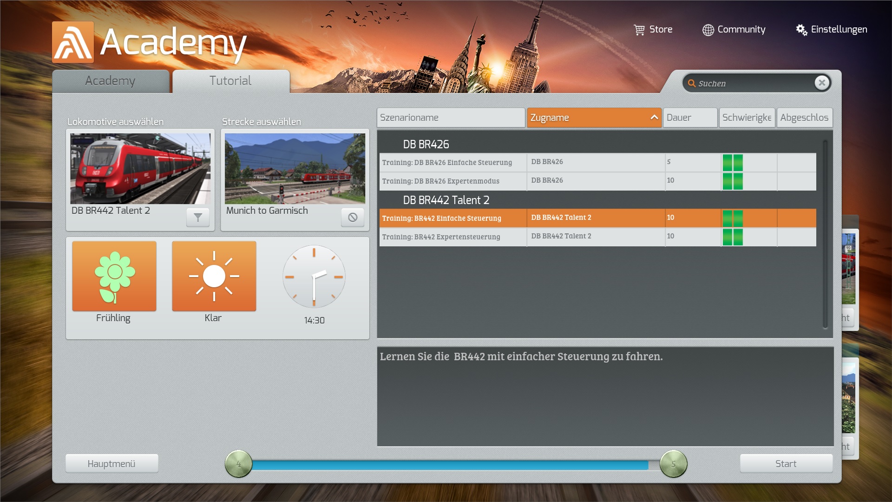
Task: Click the Community globe icon
Action: [x=708, y=30]
